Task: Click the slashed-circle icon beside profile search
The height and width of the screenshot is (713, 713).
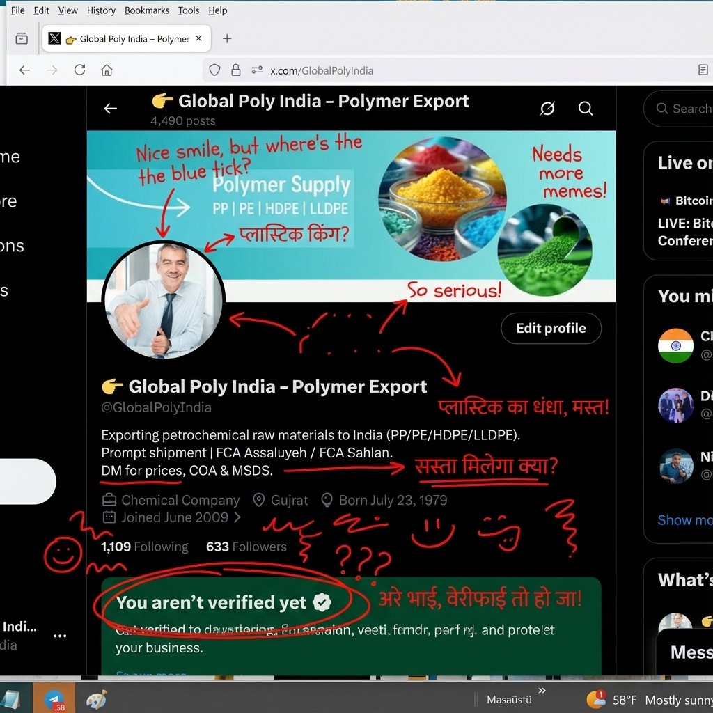Action: click(547, 108)
